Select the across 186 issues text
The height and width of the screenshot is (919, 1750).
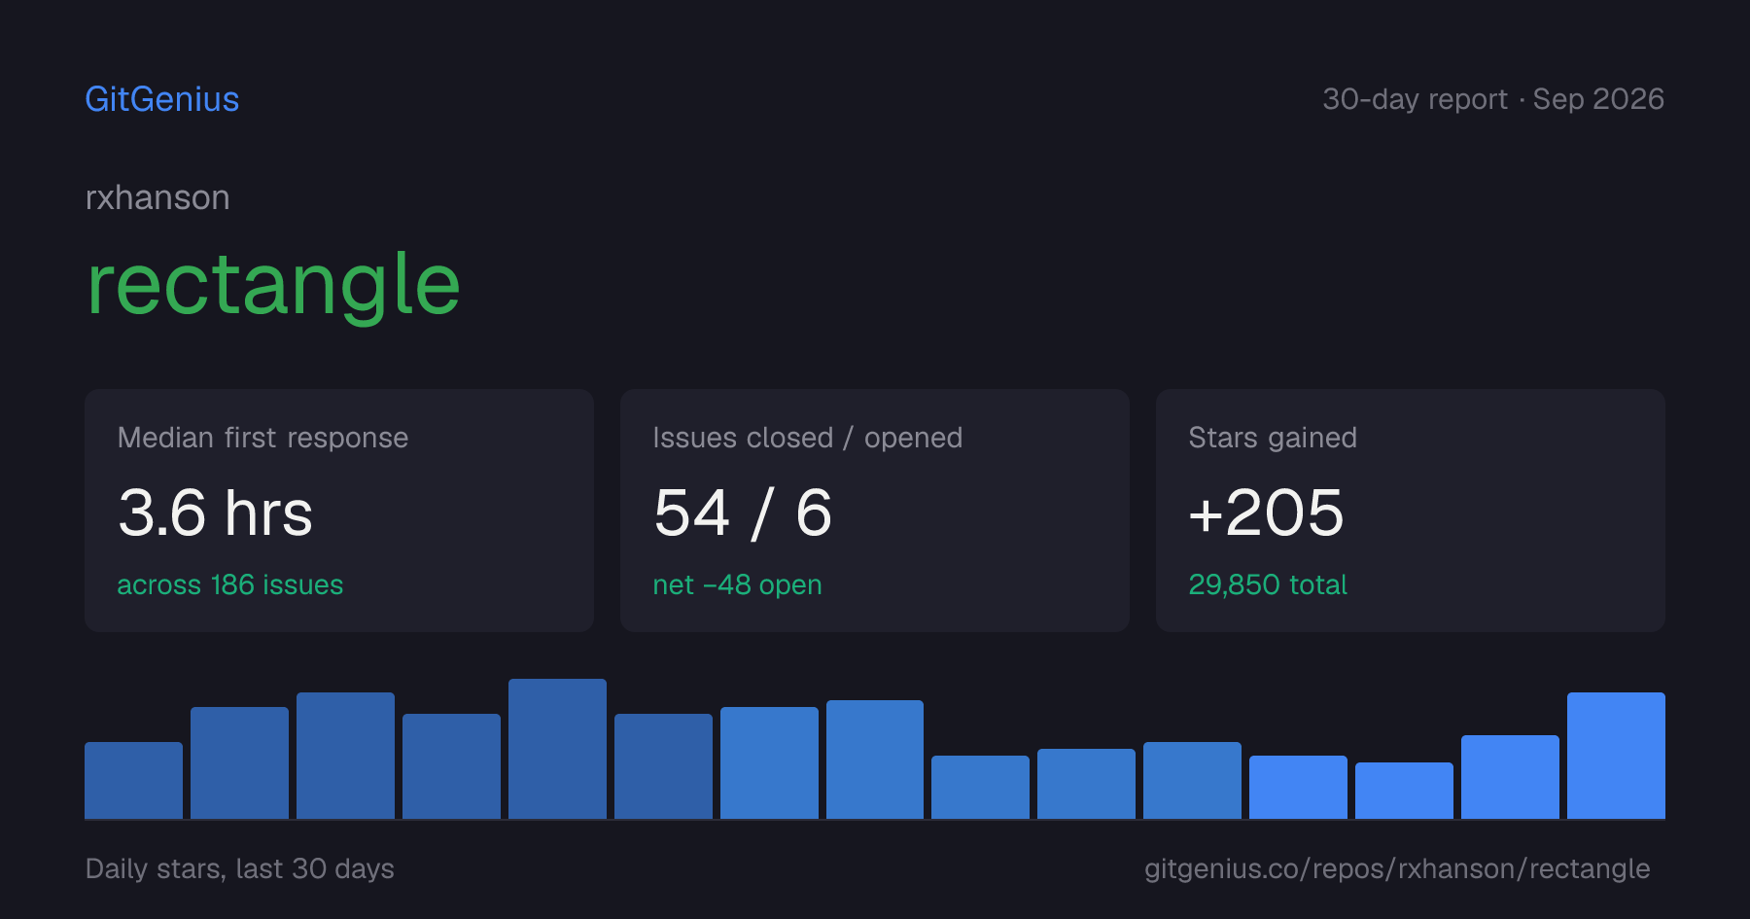click(x=230, y=584)
